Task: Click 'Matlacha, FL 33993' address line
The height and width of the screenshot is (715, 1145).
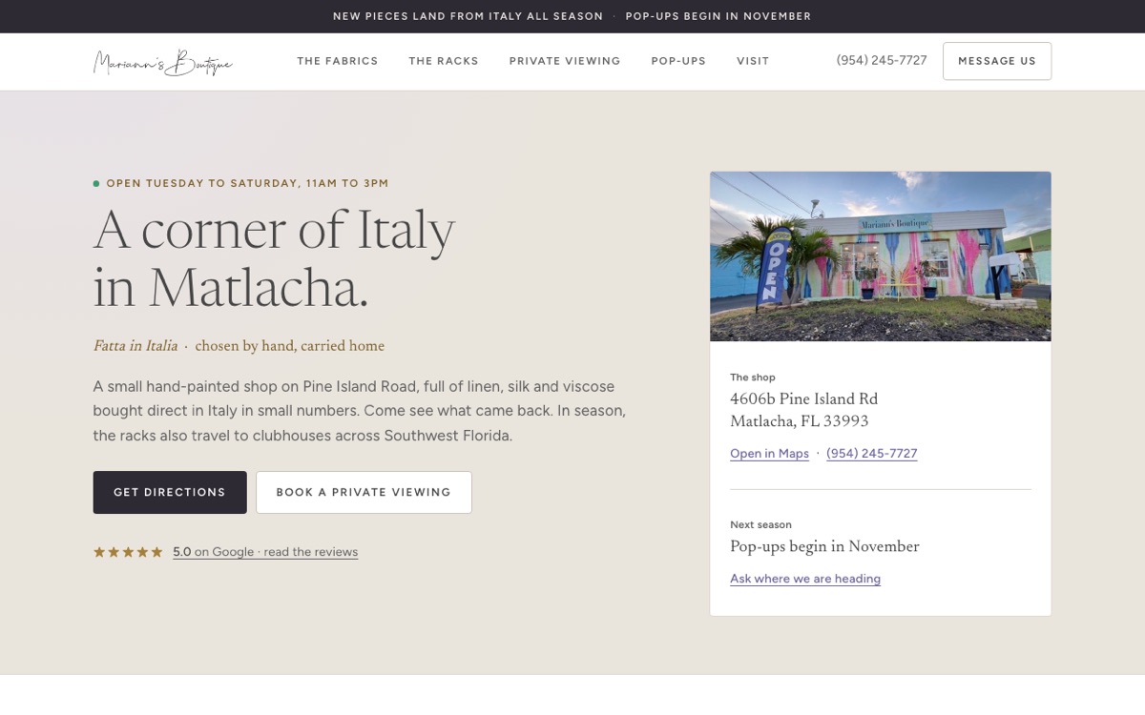Action: point(800,421)
